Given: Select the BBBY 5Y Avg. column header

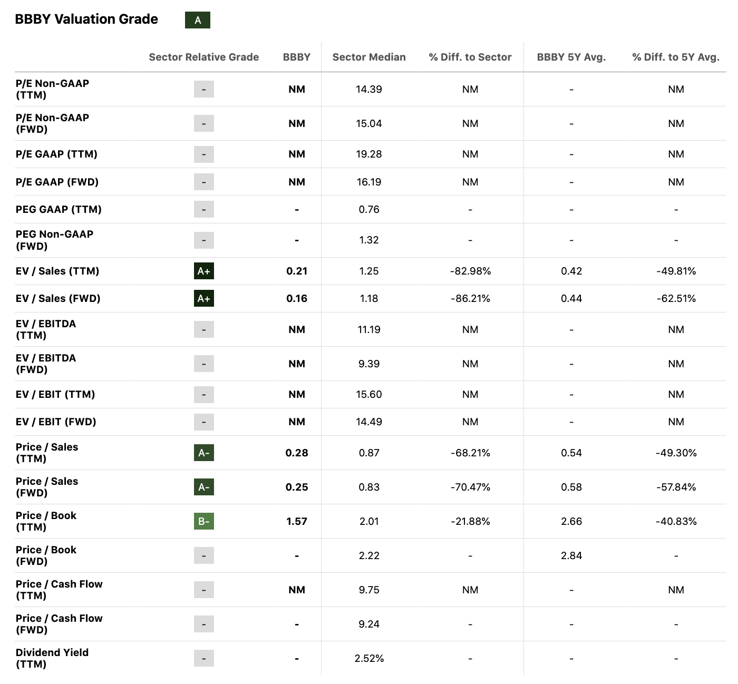Looking at the screenshot, I should pos(571,57).
